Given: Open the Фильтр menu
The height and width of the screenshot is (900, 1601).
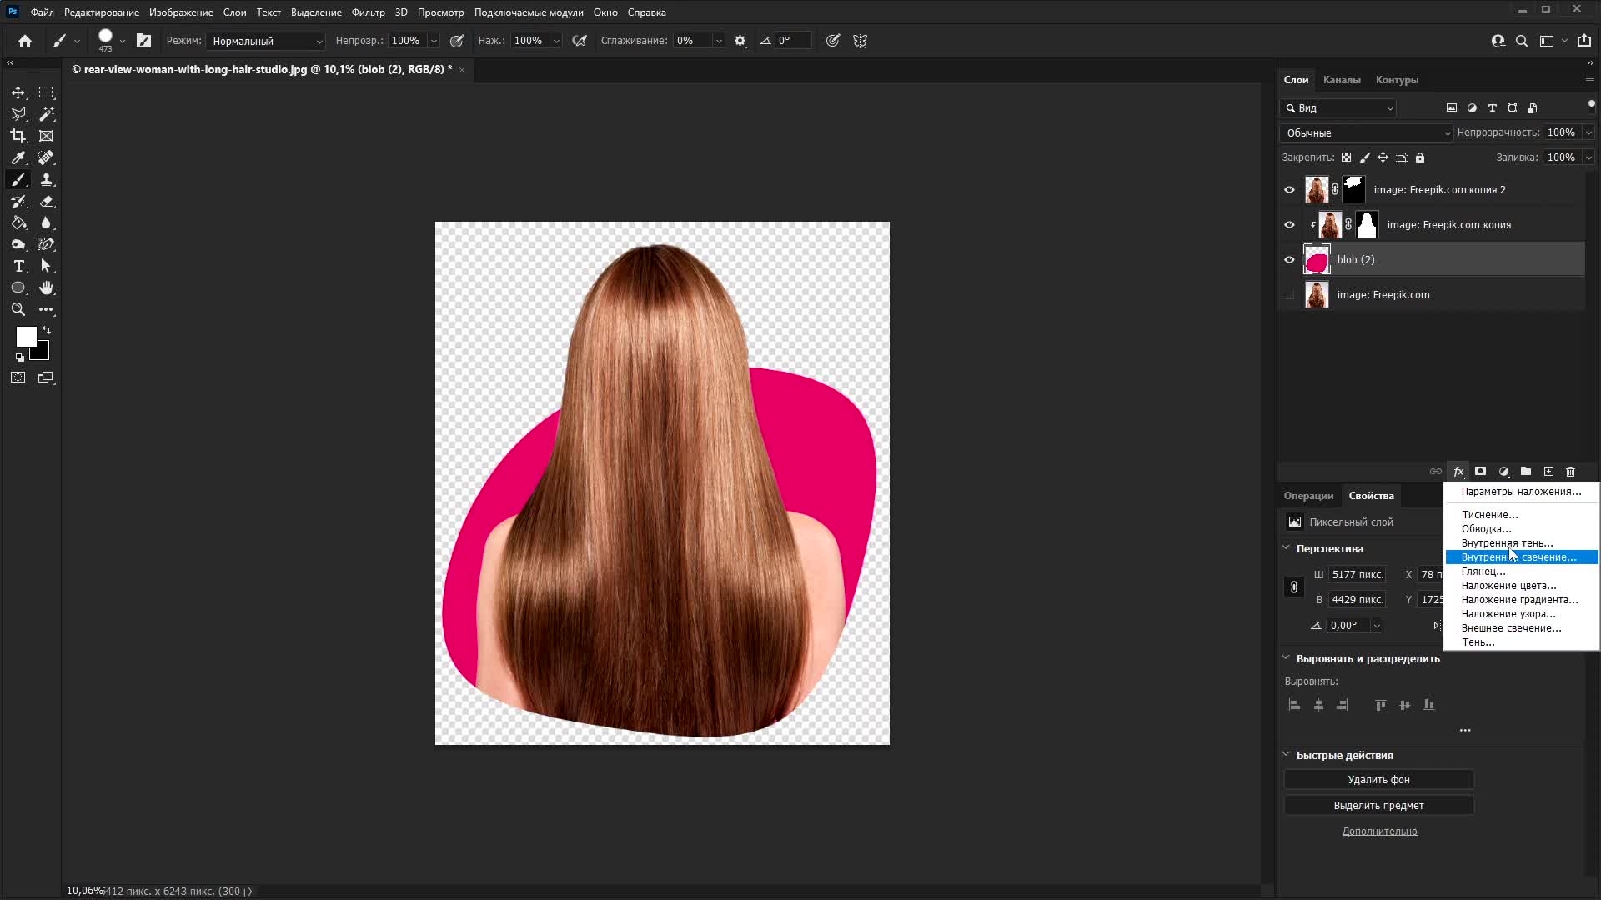Looking at the screenshot, I should point(368,12).
